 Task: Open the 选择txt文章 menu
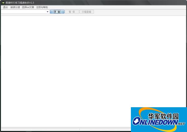[28, 7]
